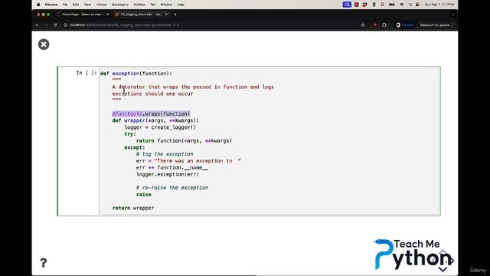The width and height of the screenshot is (490, 276).
Task: Click the 'err += function.__name__' line
Action: [x=171, y=168]
